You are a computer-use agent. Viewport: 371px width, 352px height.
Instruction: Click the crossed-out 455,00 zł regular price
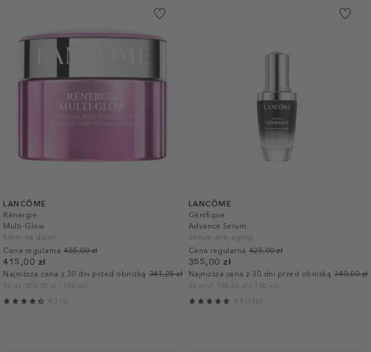pyautogui.click(x=81, y=250)
